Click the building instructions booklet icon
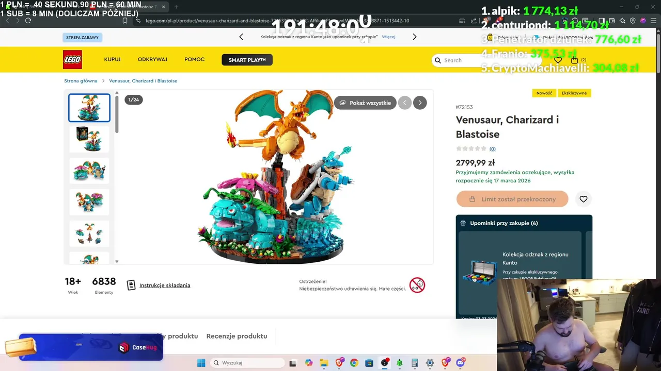Viewport: 661px width, 371px height. click(x=131, y=285)
